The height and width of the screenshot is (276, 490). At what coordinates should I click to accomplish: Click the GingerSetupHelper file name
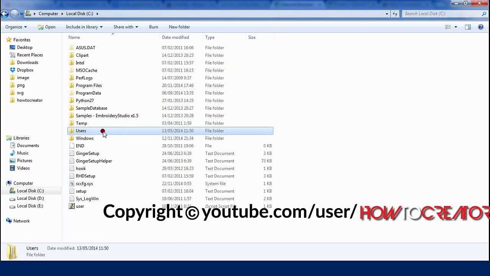click(x=94, y=161)
